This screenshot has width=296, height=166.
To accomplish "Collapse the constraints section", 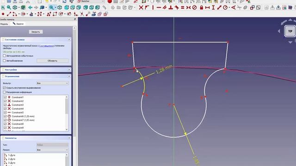I will coord(69,77).
